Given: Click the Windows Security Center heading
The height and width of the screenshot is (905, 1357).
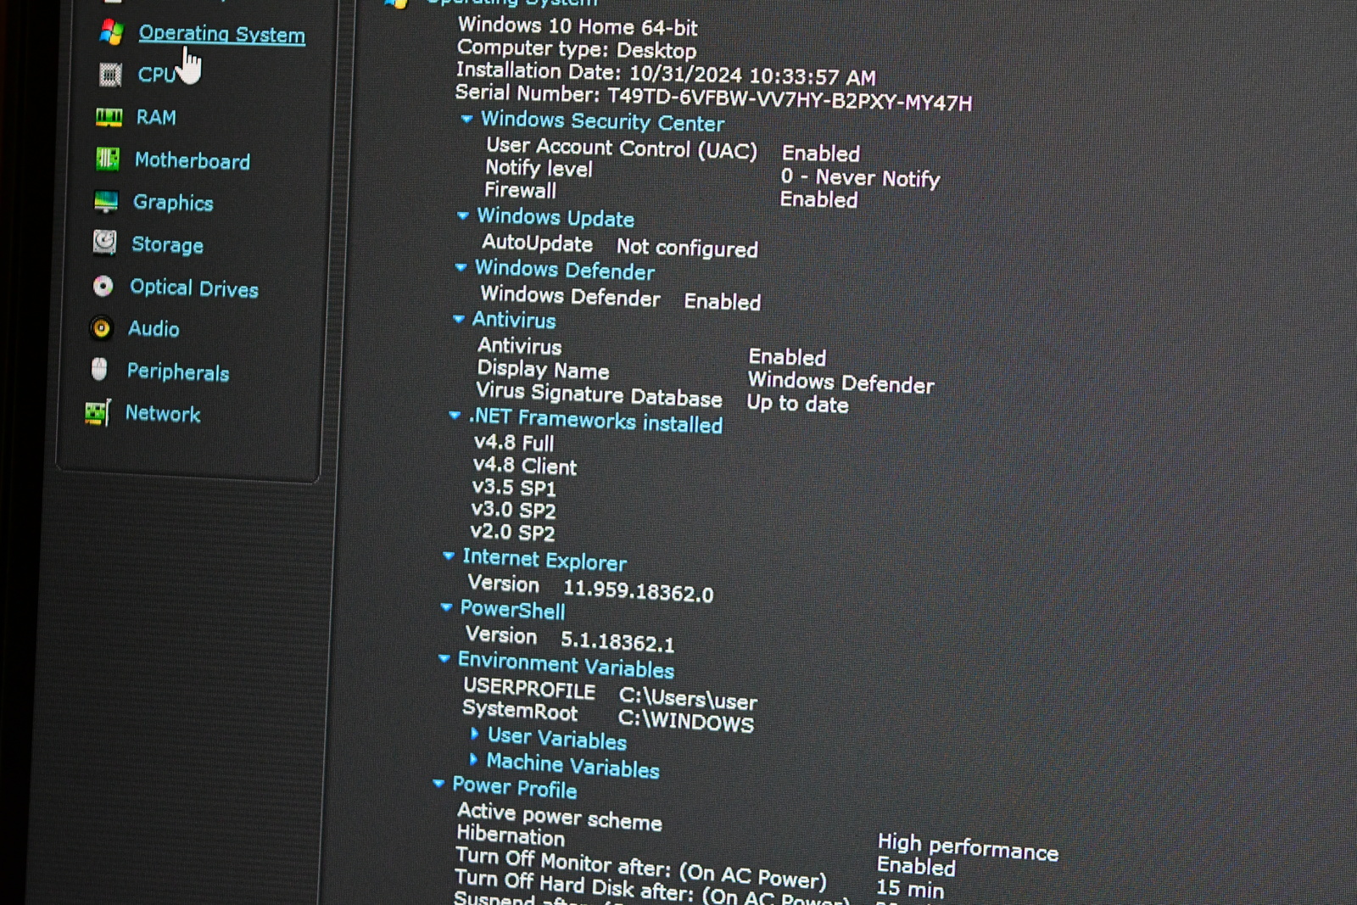Looking at the screenshot, I should [602, 121].
